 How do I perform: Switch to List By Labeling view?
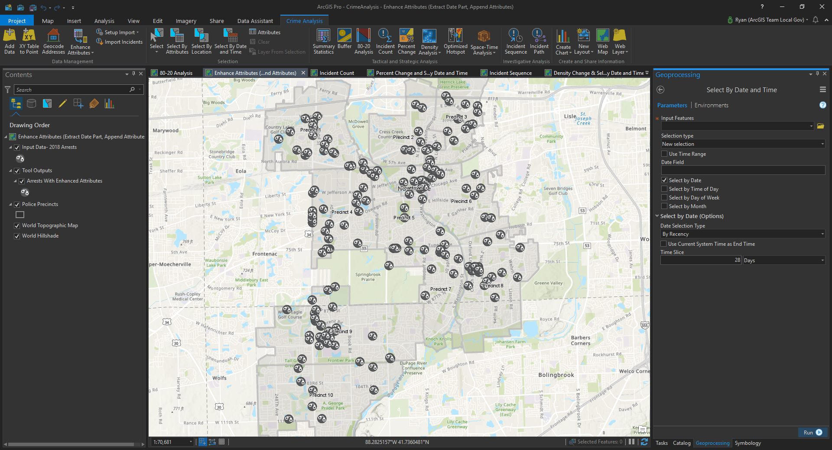(x=94, y=103)
